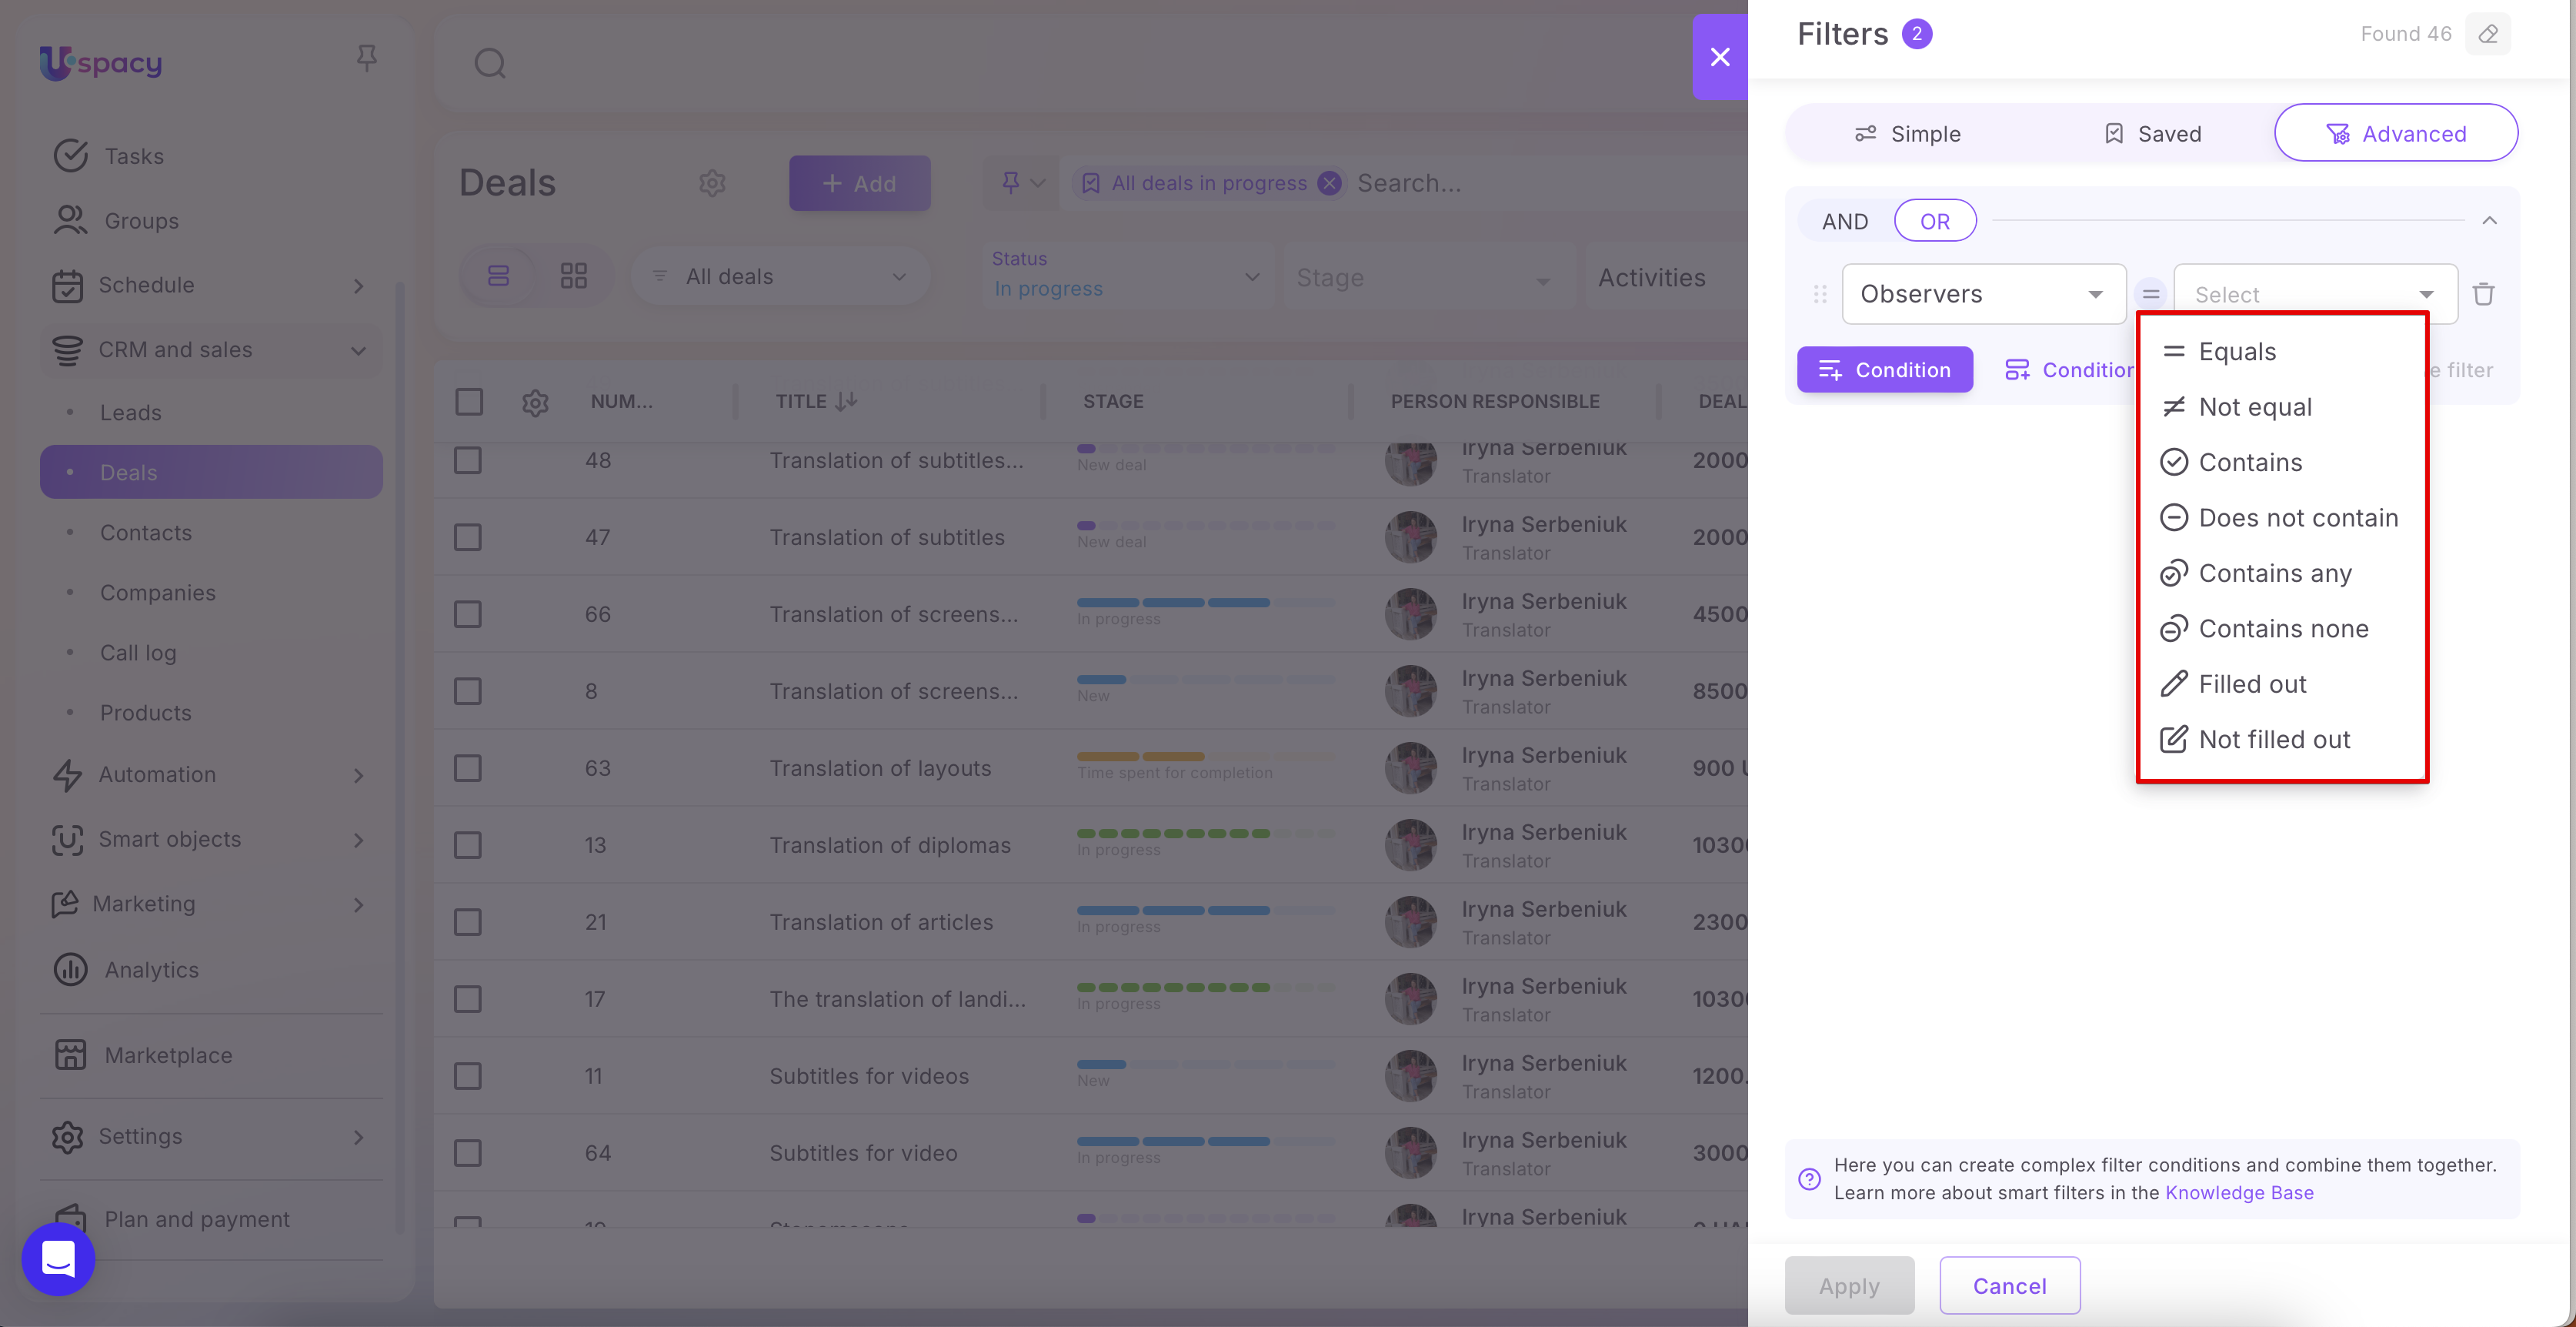The image size is (2576, 1327).
Task: Click the eraser icon to clear filters
Action: point(2488,34)
